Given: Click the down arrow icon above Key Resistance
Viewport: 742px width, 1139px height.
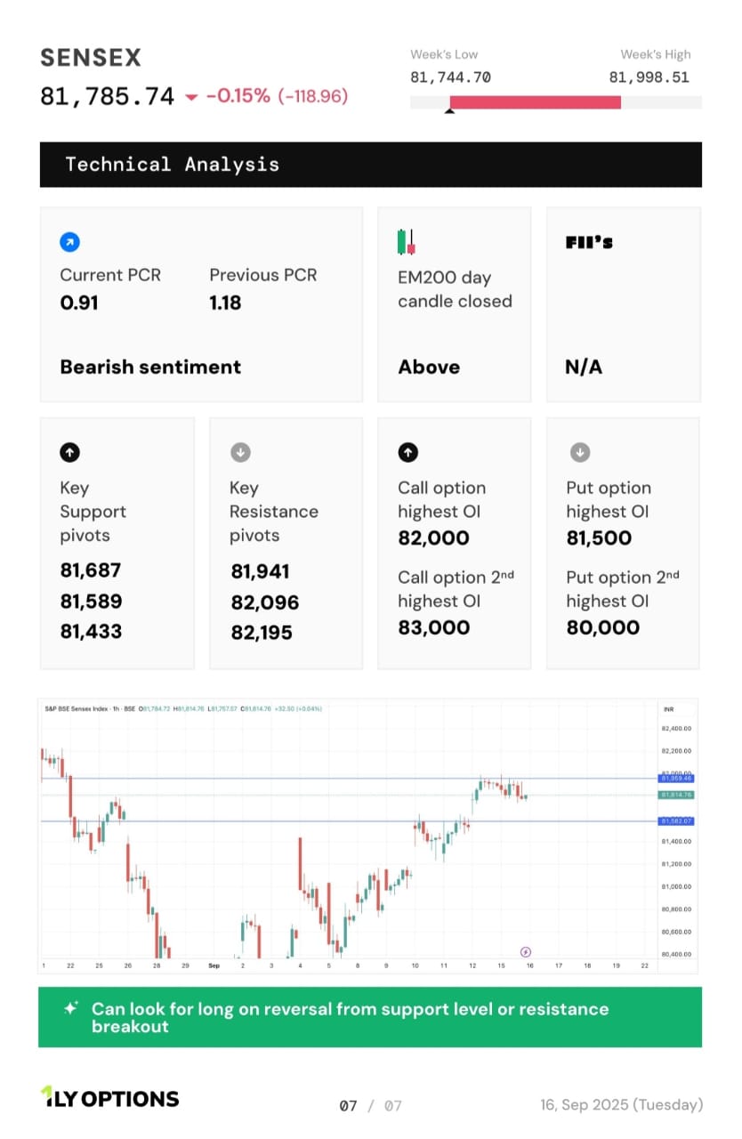Looking at the screenshot, I should coord(239,452).
